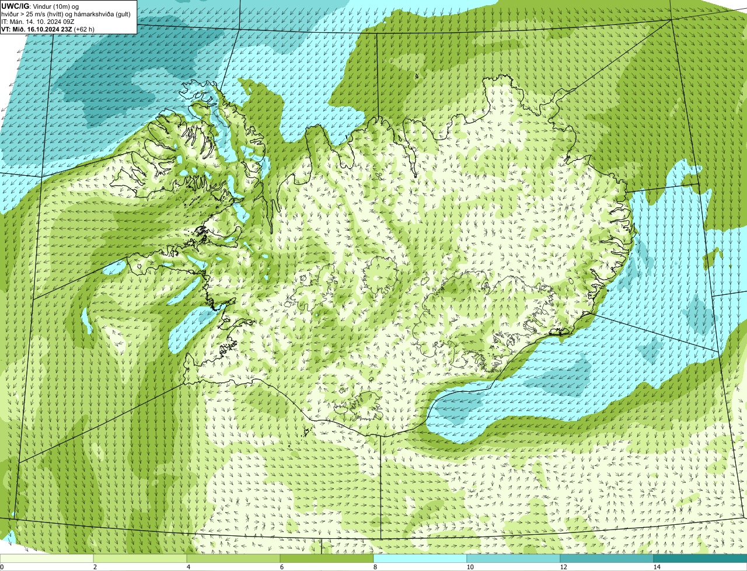Click the scale label "2"
This screenshot has height=571, width=747.
tap(95, 567)
